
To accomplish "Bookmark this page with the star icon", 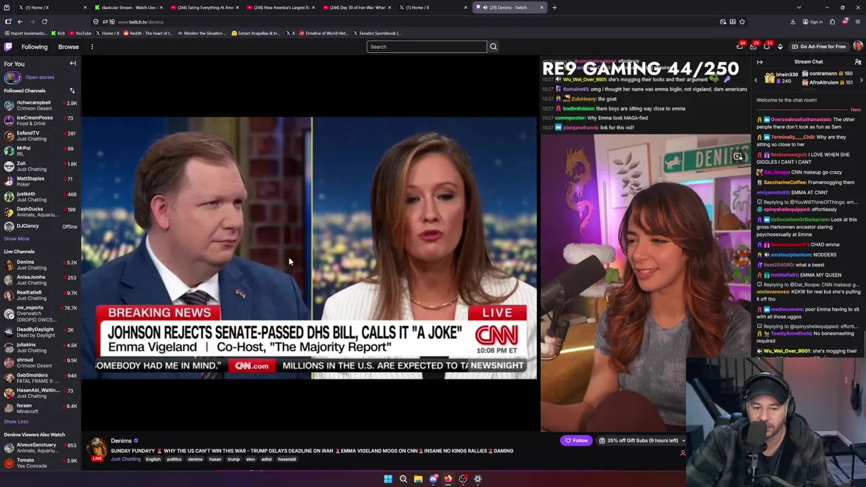I will (742, 22).
